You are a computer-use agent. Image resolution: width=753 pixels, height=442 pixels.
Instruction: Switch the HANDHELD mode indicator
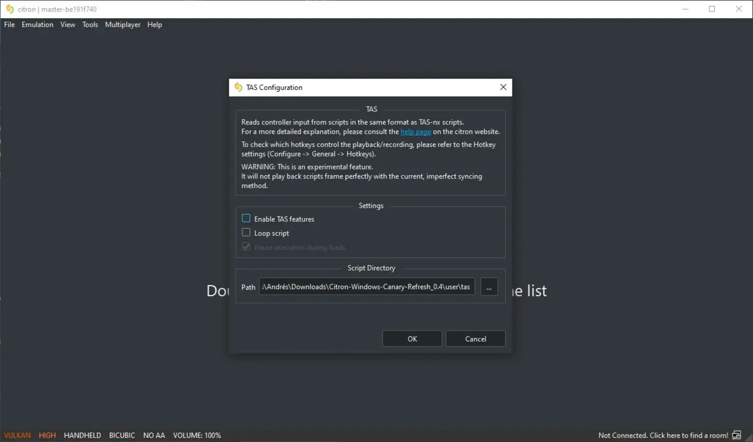82,435
